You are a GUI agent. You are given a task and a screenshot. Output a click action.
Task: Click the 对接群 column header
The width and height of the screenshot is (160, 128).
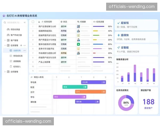pyautogui.click(x=84, y=22)
